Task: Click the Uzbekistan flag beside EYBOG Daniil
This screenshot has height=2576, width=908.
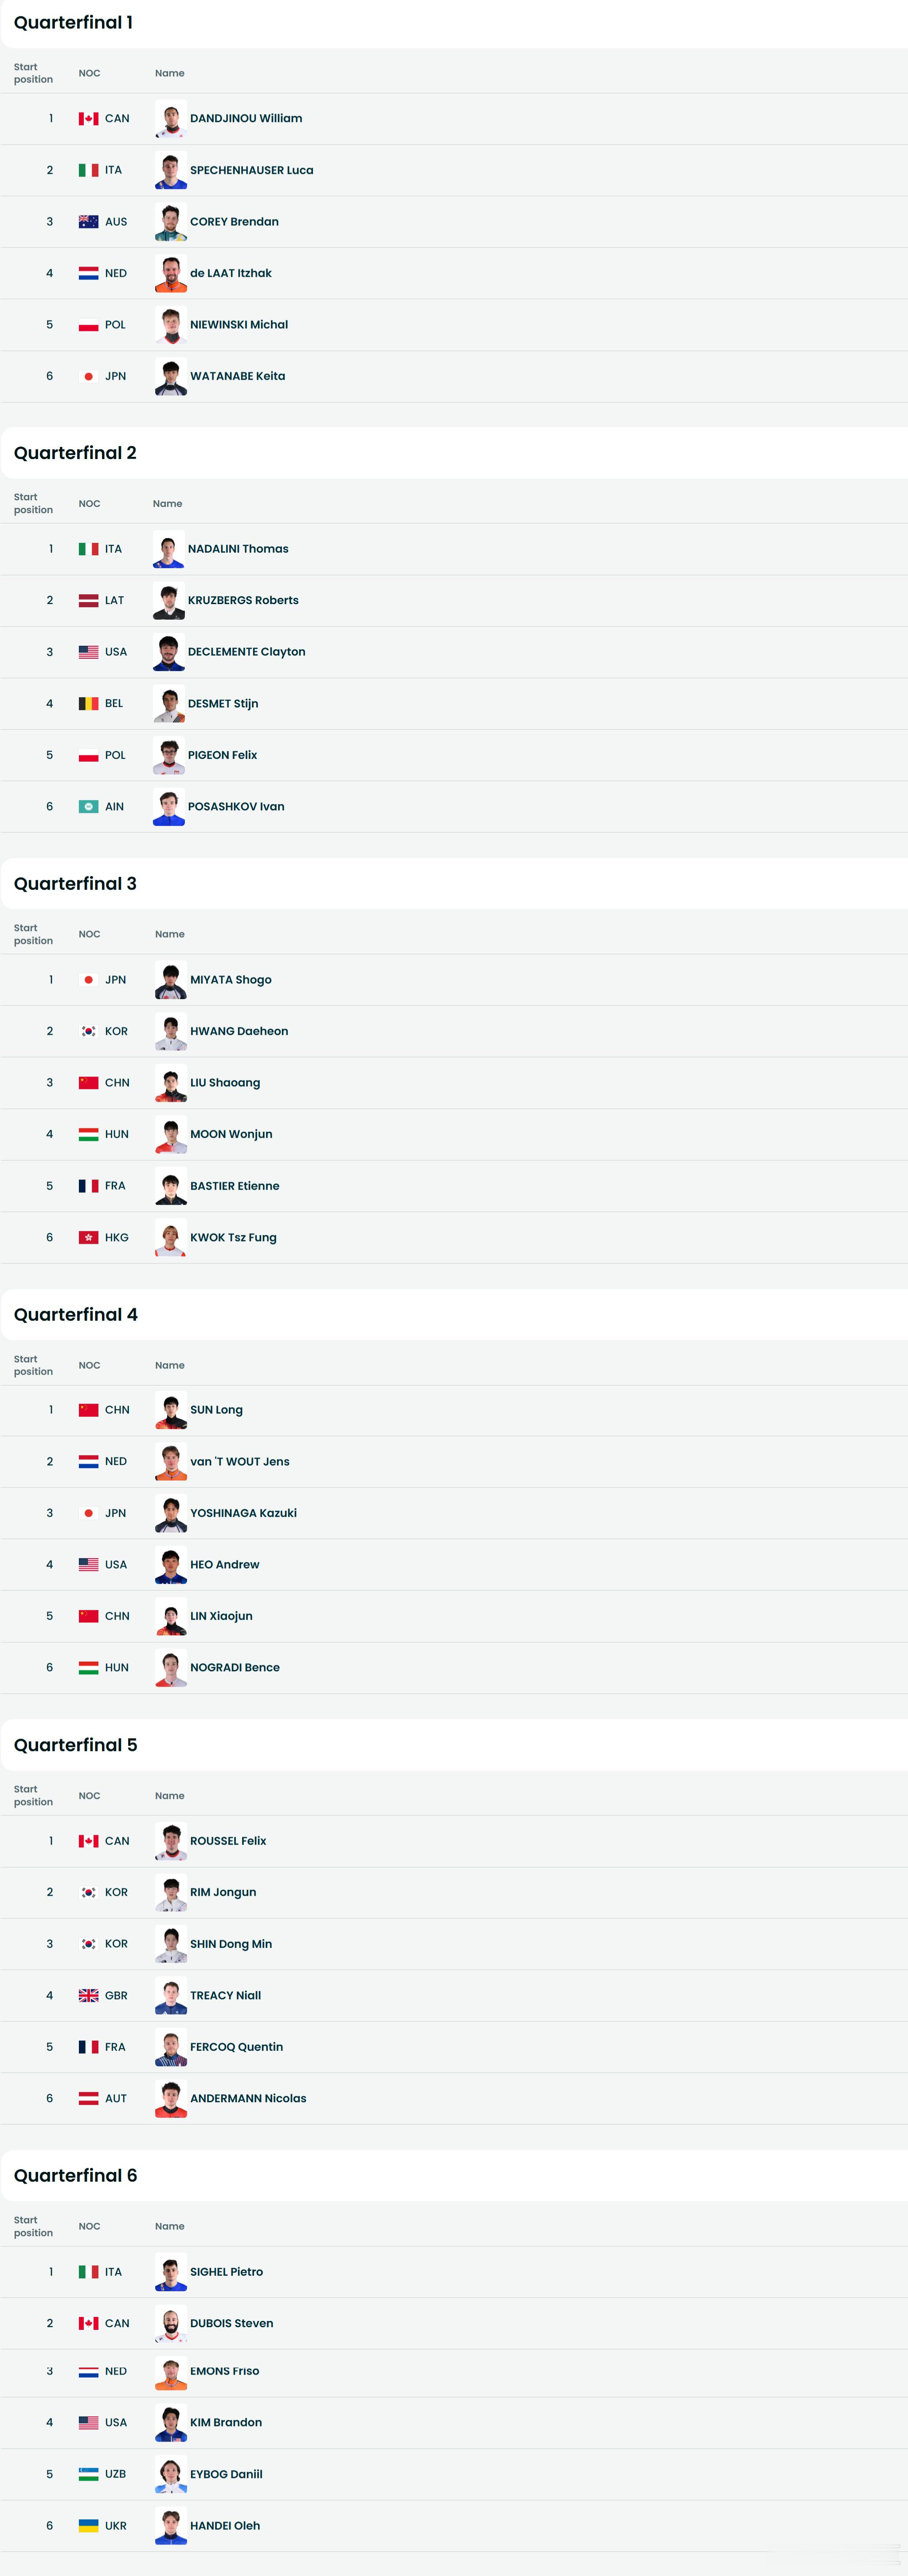Action: (88, 2474)
